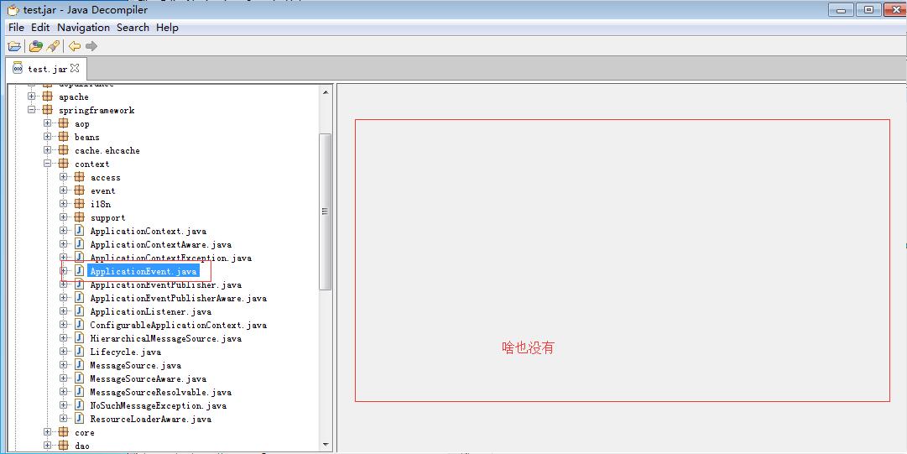
Task: Select MessageSourceResolvable.java in the tree
Action: pyautogui.click(x=161, y=392)
